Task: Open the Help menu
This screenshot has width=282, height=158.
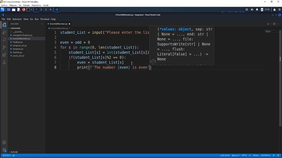Action: (x=53, y=19)
